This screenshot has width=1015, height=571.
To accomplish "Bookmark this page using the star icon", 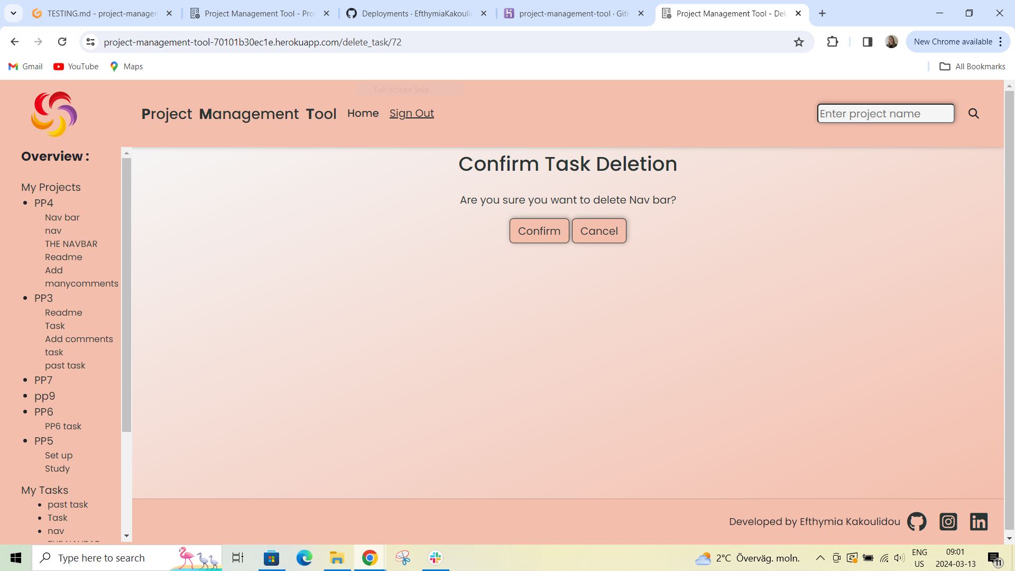I will tap(798, 42).
